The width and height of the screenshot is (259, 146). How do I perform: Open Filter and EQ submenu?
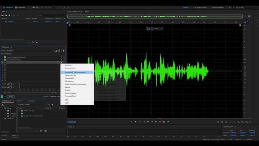point(77,78)
